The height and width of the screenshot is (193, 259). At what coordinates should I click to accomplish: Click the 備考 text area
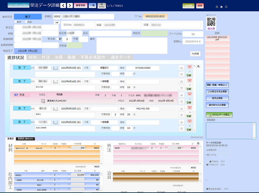pos(132,45)
